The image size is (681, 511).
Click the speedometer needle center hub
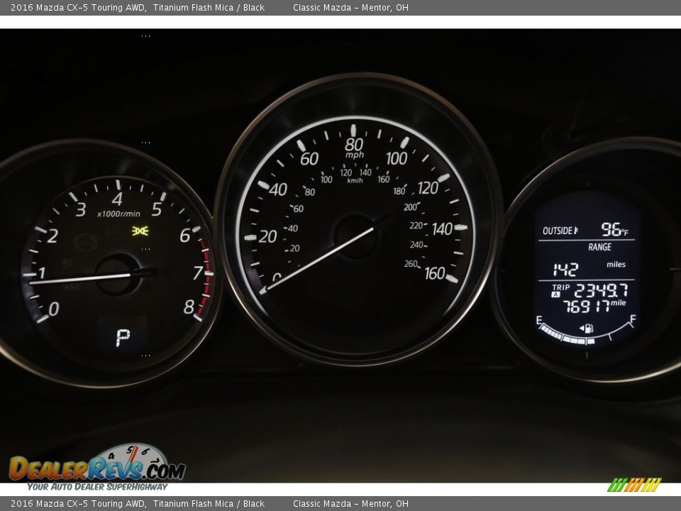coord(355,236)
